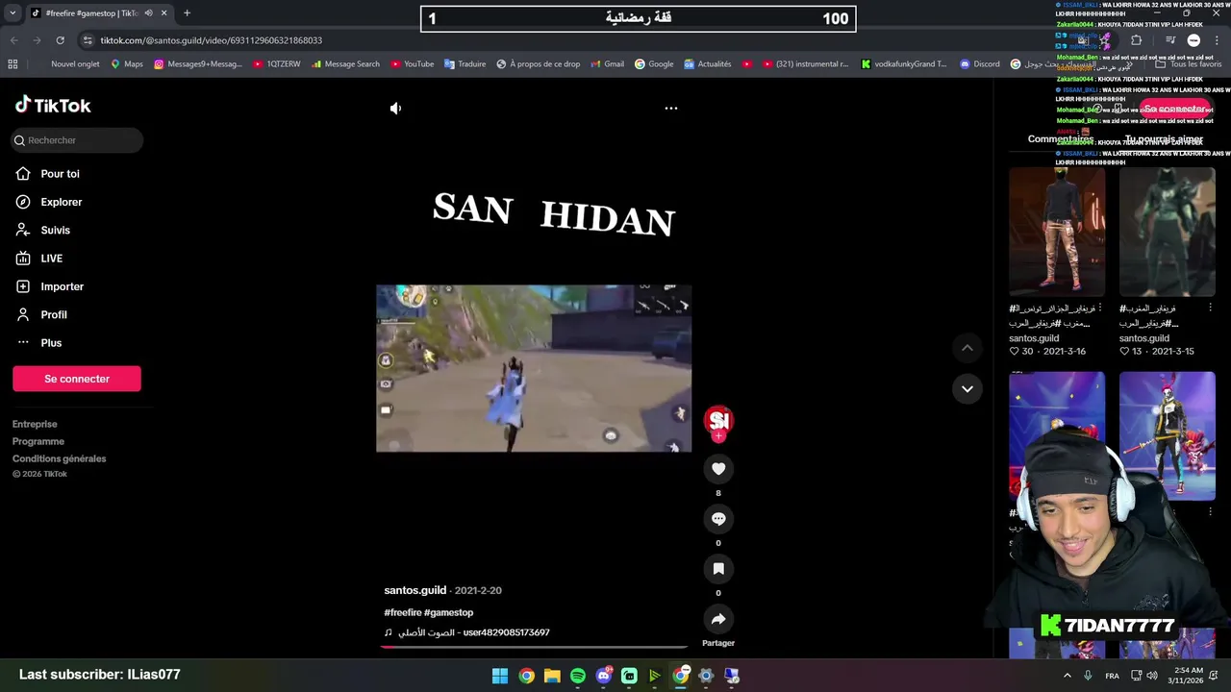Click the #freefire hashtag
This screenshot has width=1231, height=692.
click(x=403, y=612)
